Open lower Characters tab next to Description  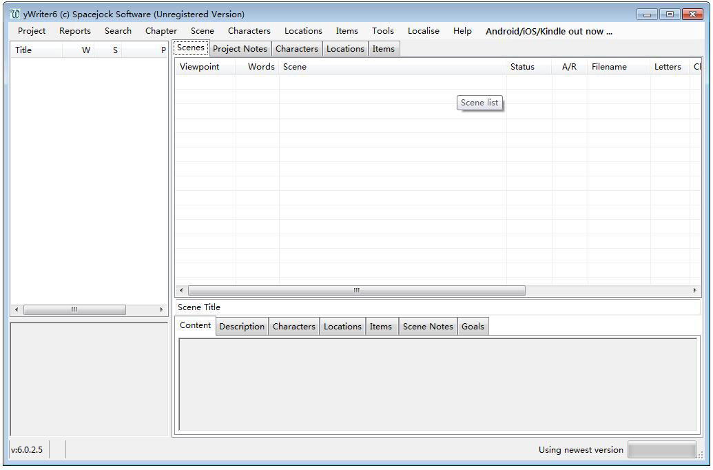pyautogui.click(x=294, y=327)
